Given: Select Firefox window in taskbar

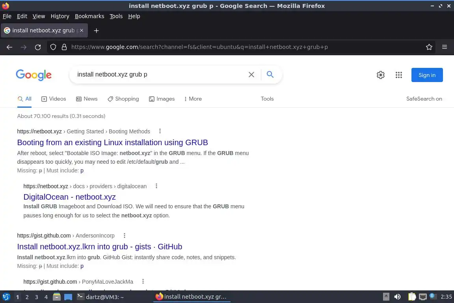Looking at the screenshot, I should (192, 297).
